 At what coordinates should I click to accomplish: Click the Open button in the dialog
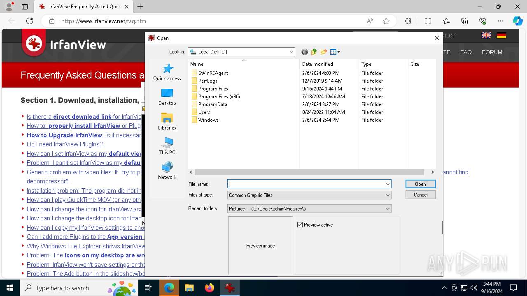(x=420, y=184)
